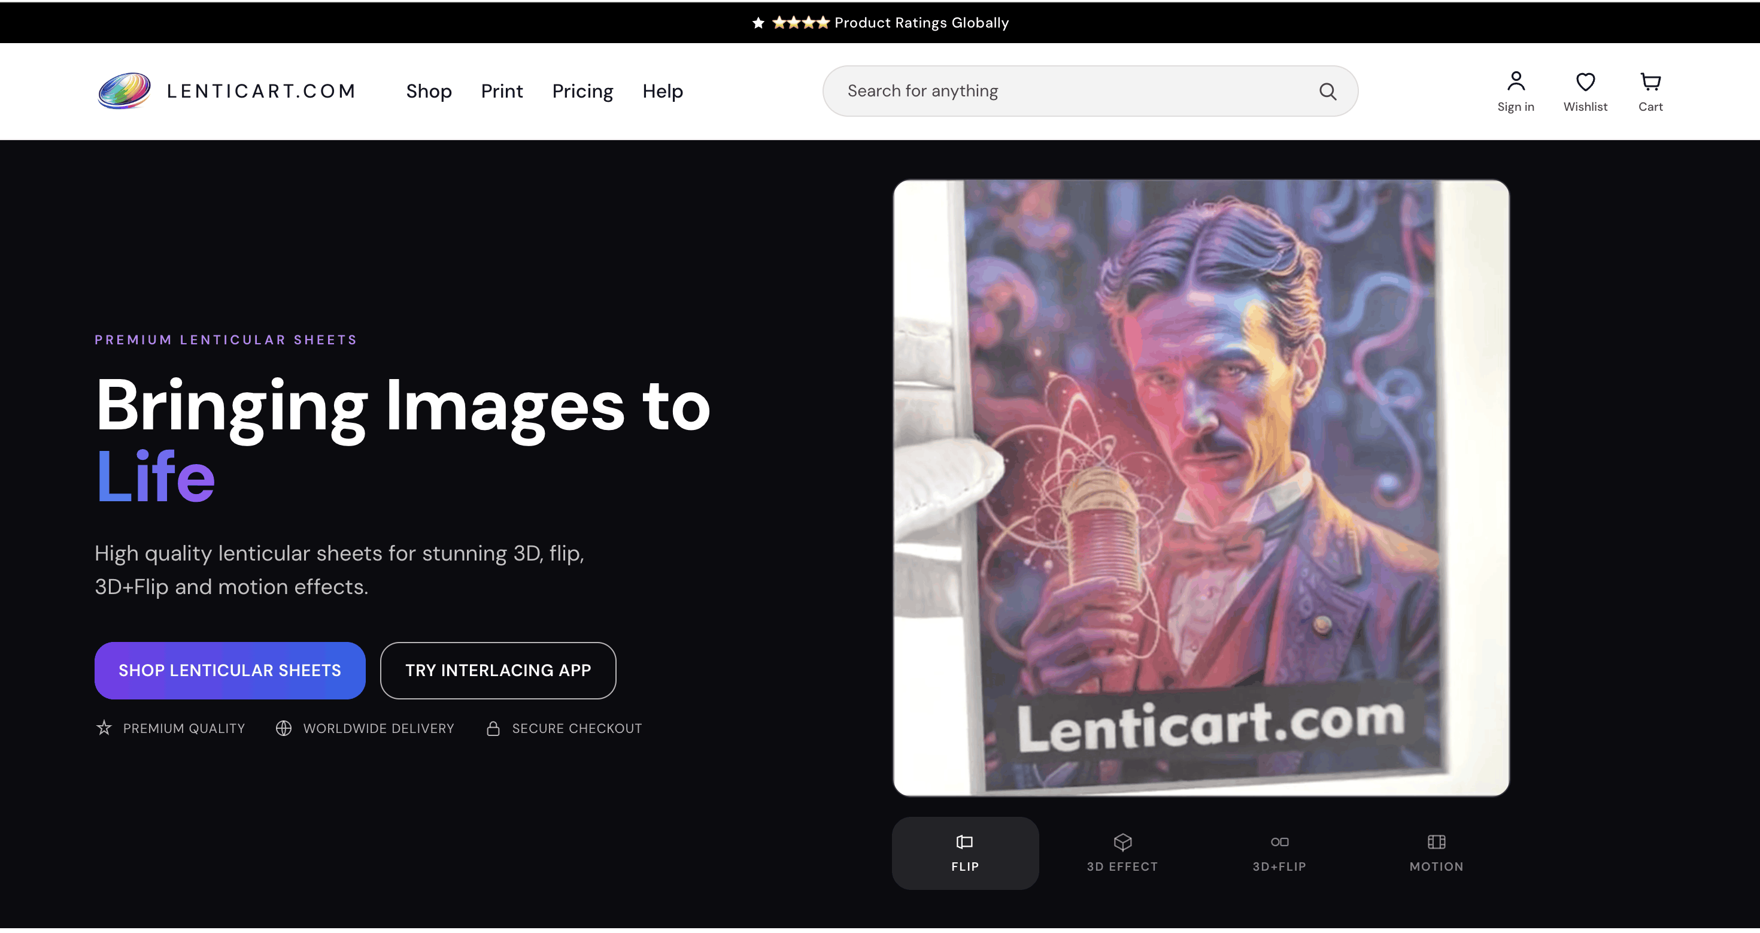Click the PREMIUM LENTICULAR SHEETS heading text
The height and width of the screenshot is (933, 1760).
[x=226, y=340]
